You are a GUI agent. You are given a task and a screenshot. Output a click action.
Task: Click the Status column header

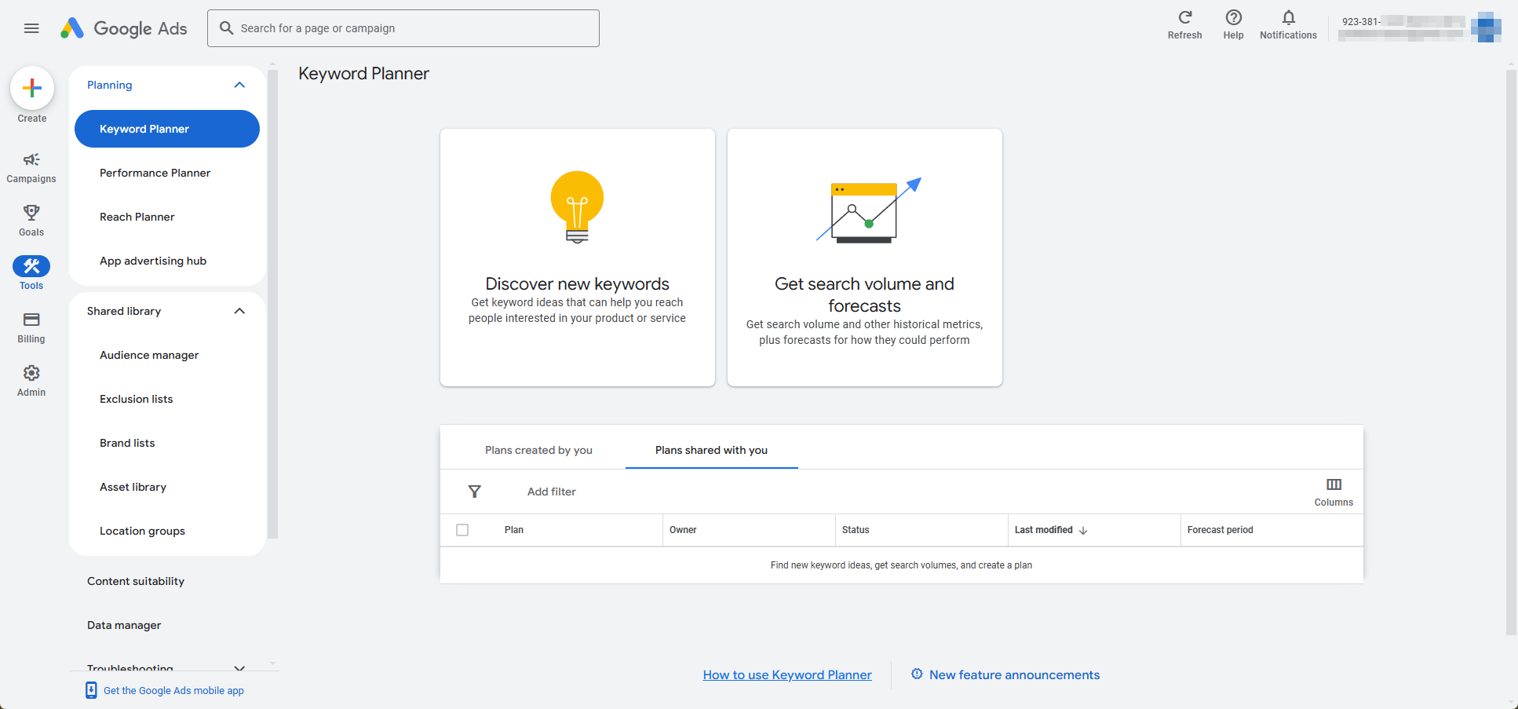pos(856,530)
